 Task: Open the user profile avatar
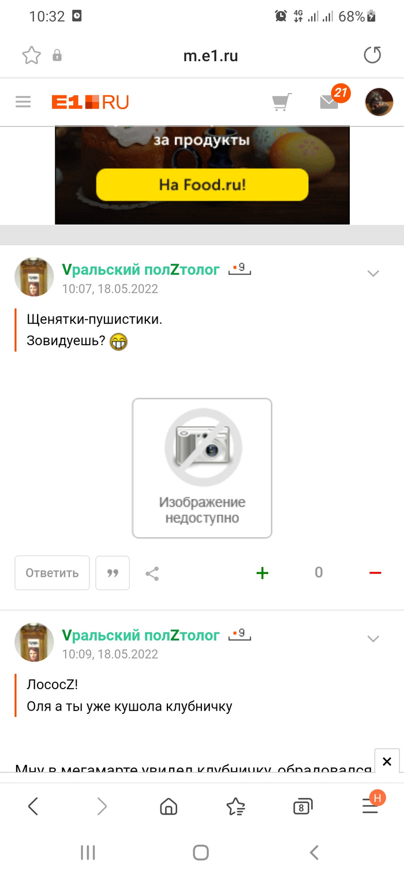click(x=379, y=102)
